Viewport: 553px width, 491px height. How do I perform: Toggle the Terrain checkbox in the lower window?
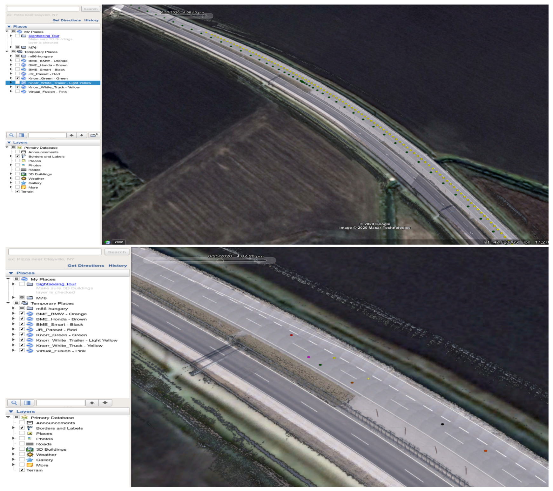(x=22, y=470)
